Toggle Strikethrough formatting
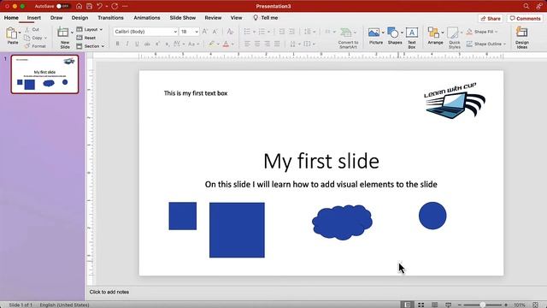This screenshot has width=547, height=308. (147, 44)
